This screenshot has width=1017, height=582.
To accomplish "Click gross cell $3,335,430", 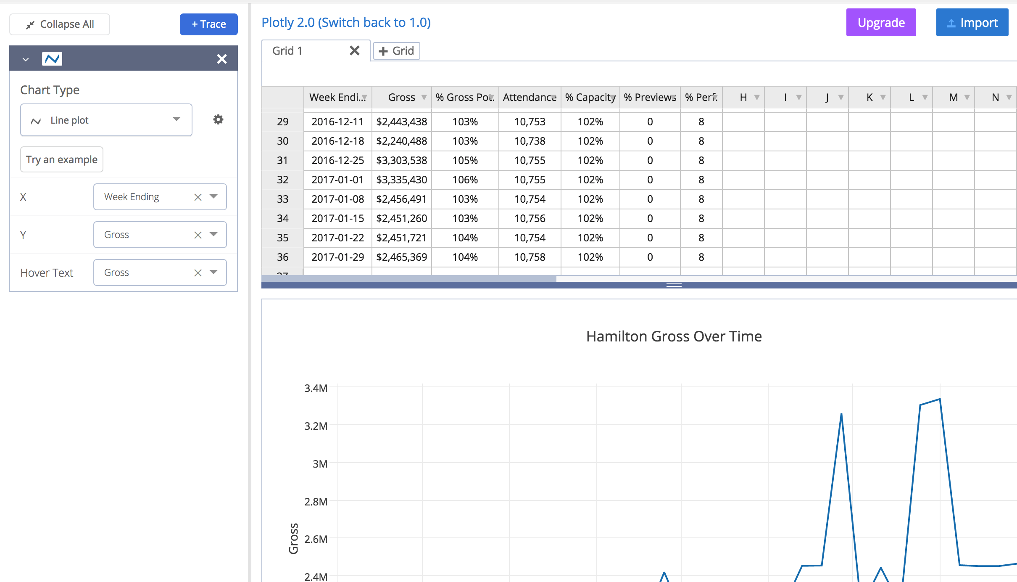I will [x=401, y=180].
